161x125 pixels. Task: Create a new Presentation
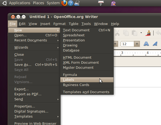point(87,40)
